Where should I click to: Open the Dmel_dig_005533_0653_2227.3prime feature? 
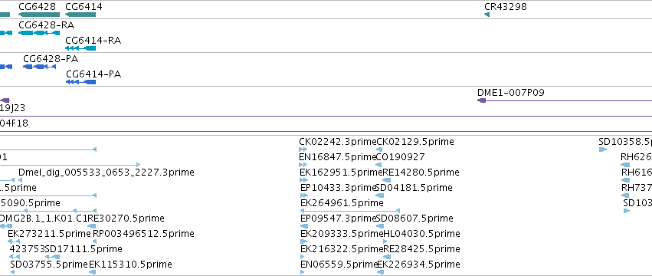(x=106, y=172)
